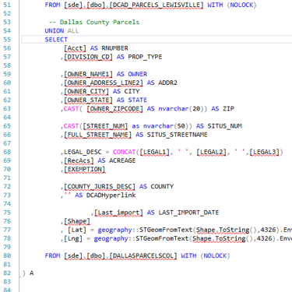Click nvarchar(20) on line 63

pos(181,109)
